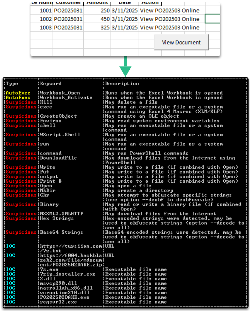Click the MSXML2.XMLHTTP keyword
Viewport: 250px width, 311px height.
[62, 214]
